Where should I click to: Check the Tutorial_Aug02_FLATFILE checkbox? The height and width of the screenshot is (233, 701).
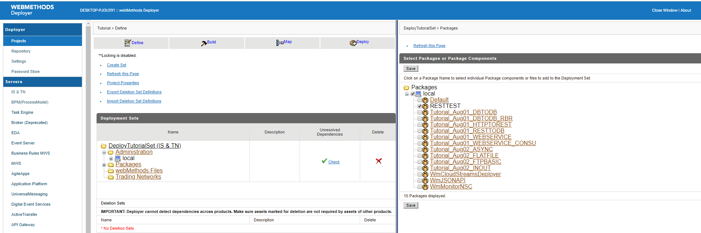tap(420, 156)
